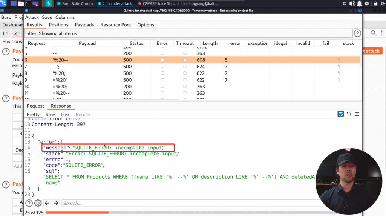Toggle Error checkbox for request 9
386x216 pixels.
pos(162,80)
